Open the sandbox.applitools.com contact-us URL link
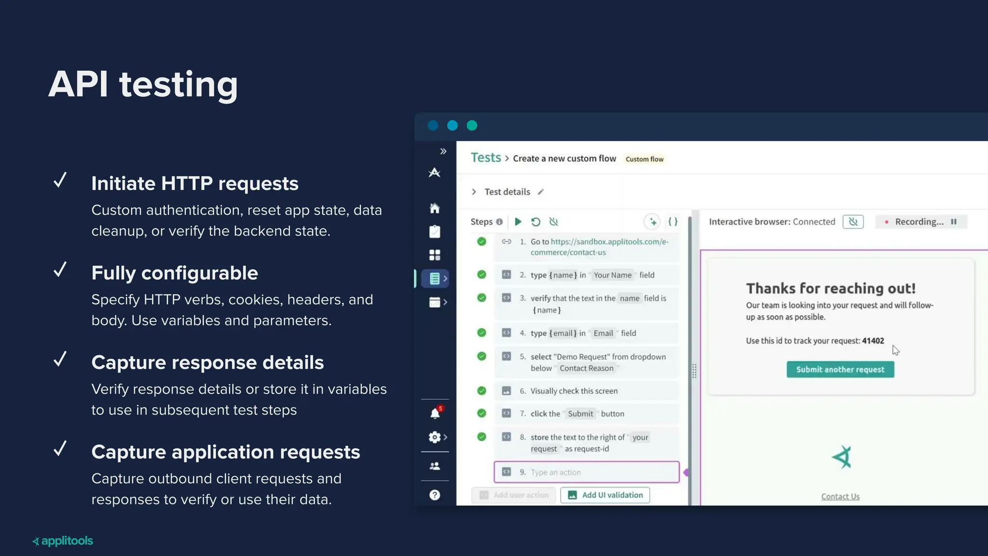Viewport: 988px width, 556px height. 600,247
